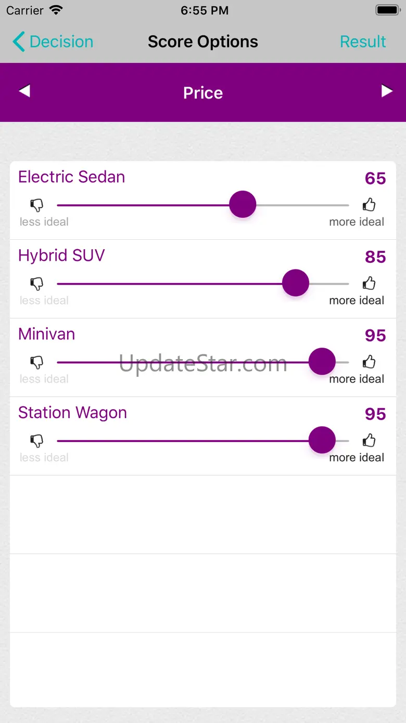Tap the battery icon in status bar

[388, 10]
